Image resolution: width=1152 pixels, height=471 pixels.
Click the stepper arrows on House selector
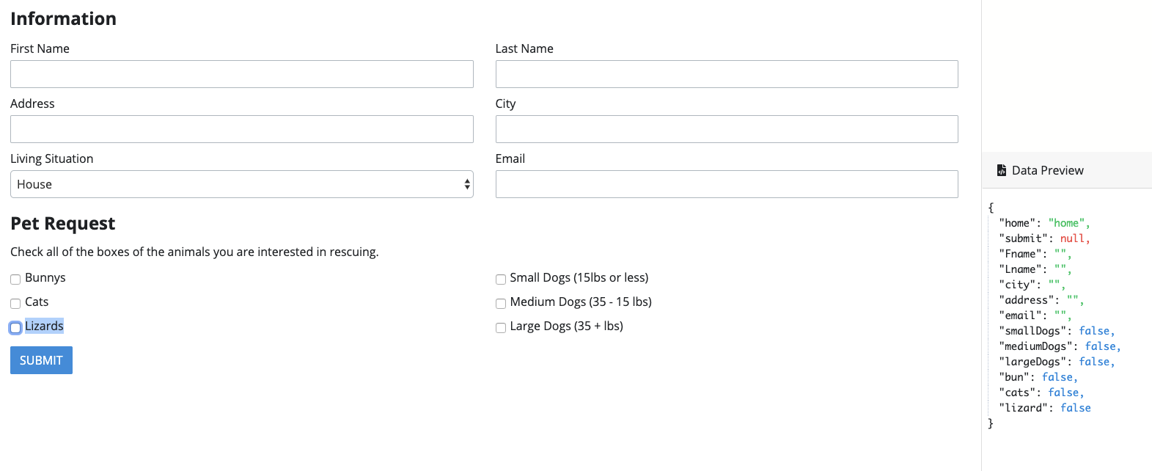coord(467,184)
